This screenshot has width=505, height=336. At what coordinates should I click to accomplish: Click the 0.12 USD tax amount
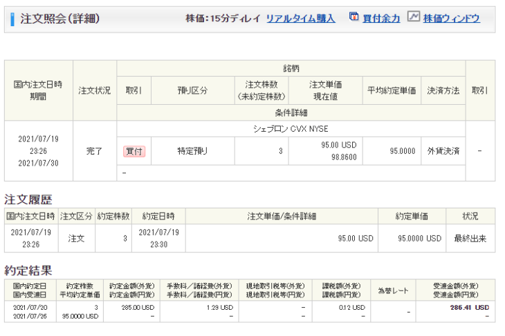coord(351,307)
